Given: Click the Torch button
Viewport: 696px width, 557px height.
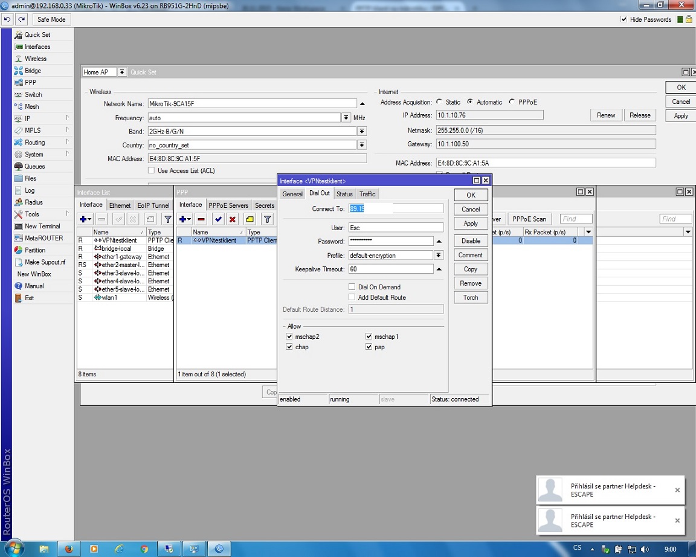Looking at the screenshot, I should pos(471,297).
